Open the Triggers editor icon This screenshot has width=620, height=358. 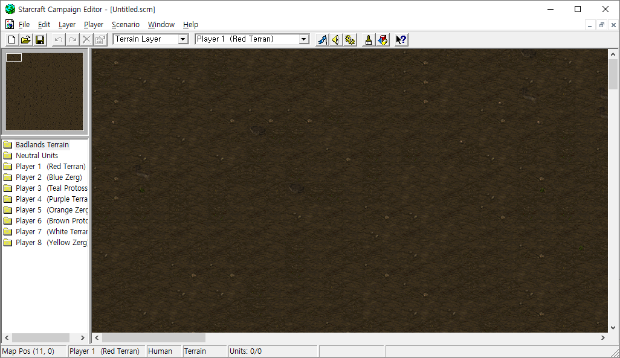322,39
